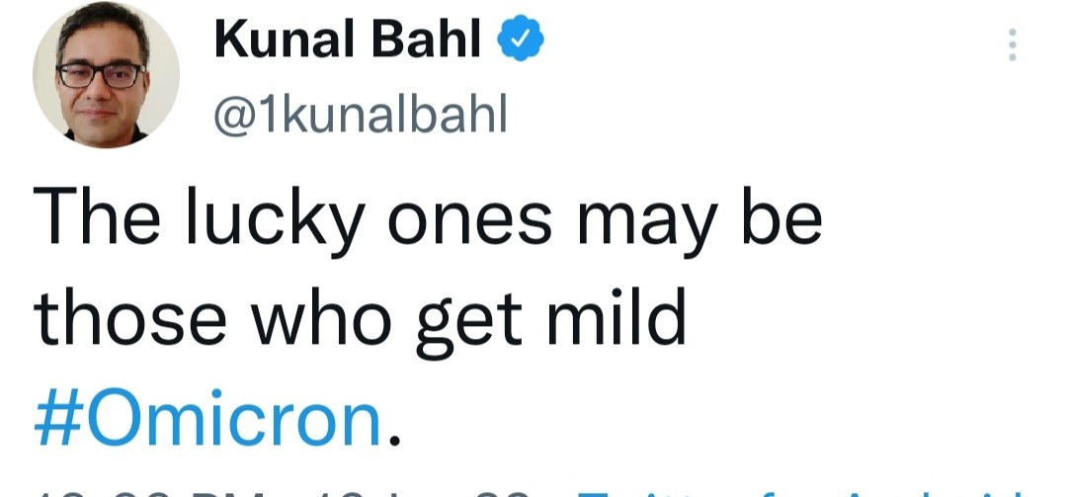
Task: Open the three-dot more options menu
Action: click(1012, 45)
